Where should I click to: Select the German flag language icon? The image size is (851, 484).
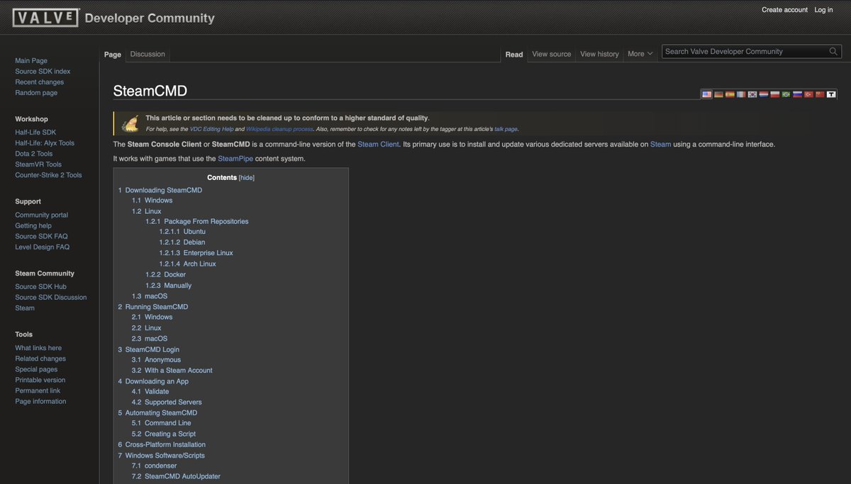[718, 94]
